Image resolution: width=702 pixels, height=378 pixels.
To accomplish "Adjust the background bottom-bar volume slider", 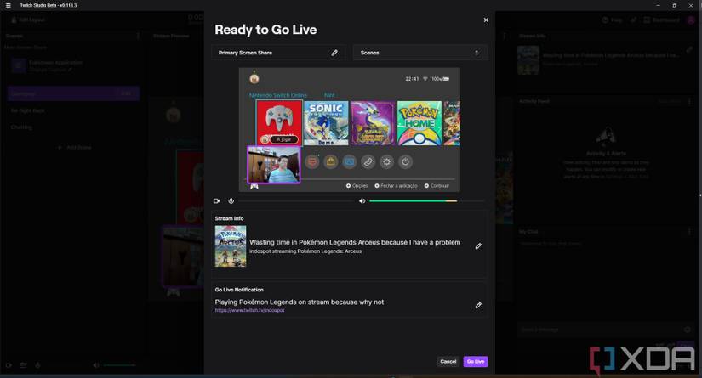I will click(119, 365).
